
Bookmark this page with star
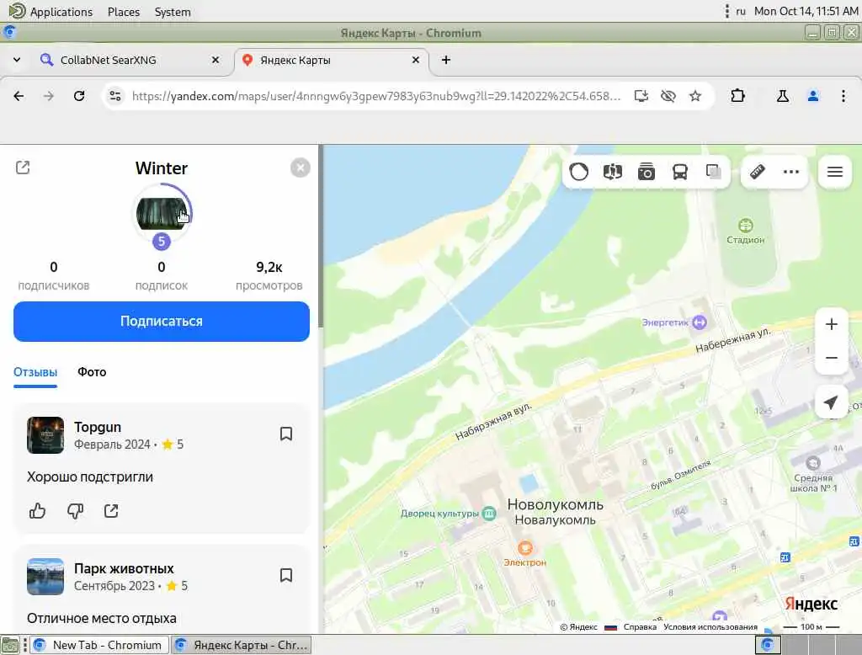point(695,96)
